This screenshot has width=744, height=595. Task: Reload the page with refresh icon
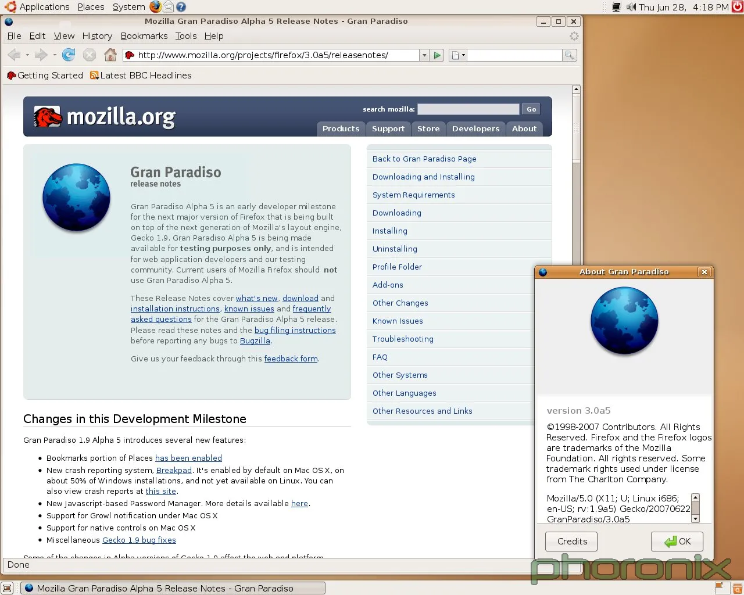tap(69, 55)
